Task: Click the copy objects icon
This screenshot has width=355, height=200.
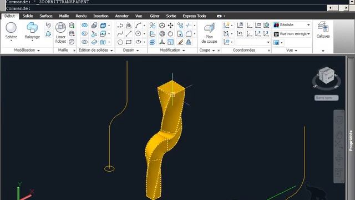Action: pyautogui.click(x=180, y=25)
